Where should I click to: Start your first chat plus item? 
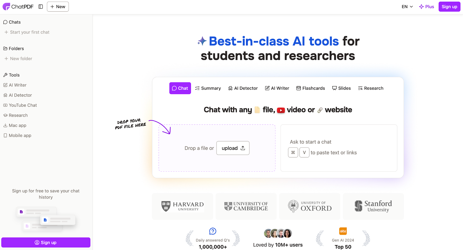pyautogui.click(x=6, y=32)
